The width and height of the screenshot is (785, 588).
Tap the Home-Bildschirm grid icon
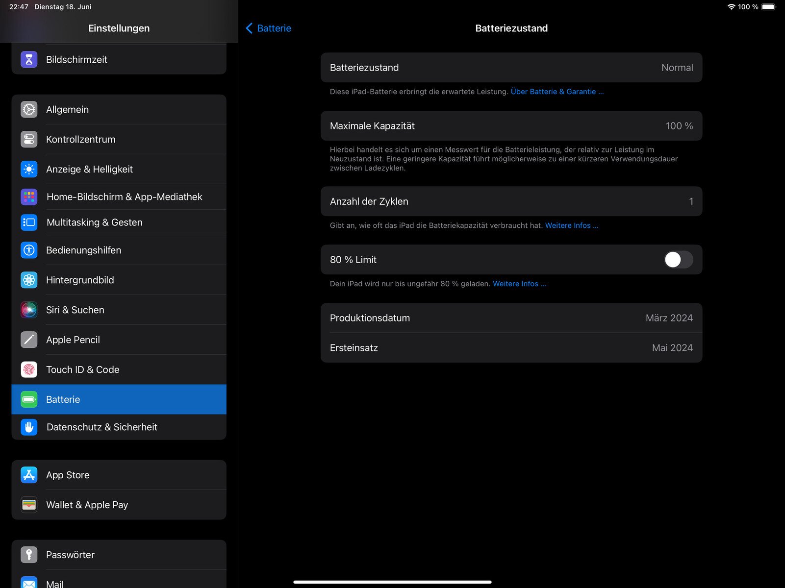coord(29,197)
